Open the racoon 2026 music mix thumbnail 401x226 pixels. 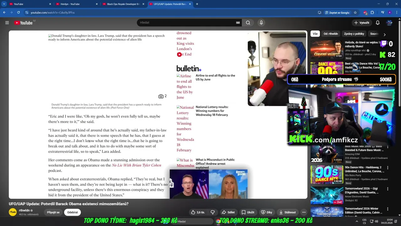(327, 153)
